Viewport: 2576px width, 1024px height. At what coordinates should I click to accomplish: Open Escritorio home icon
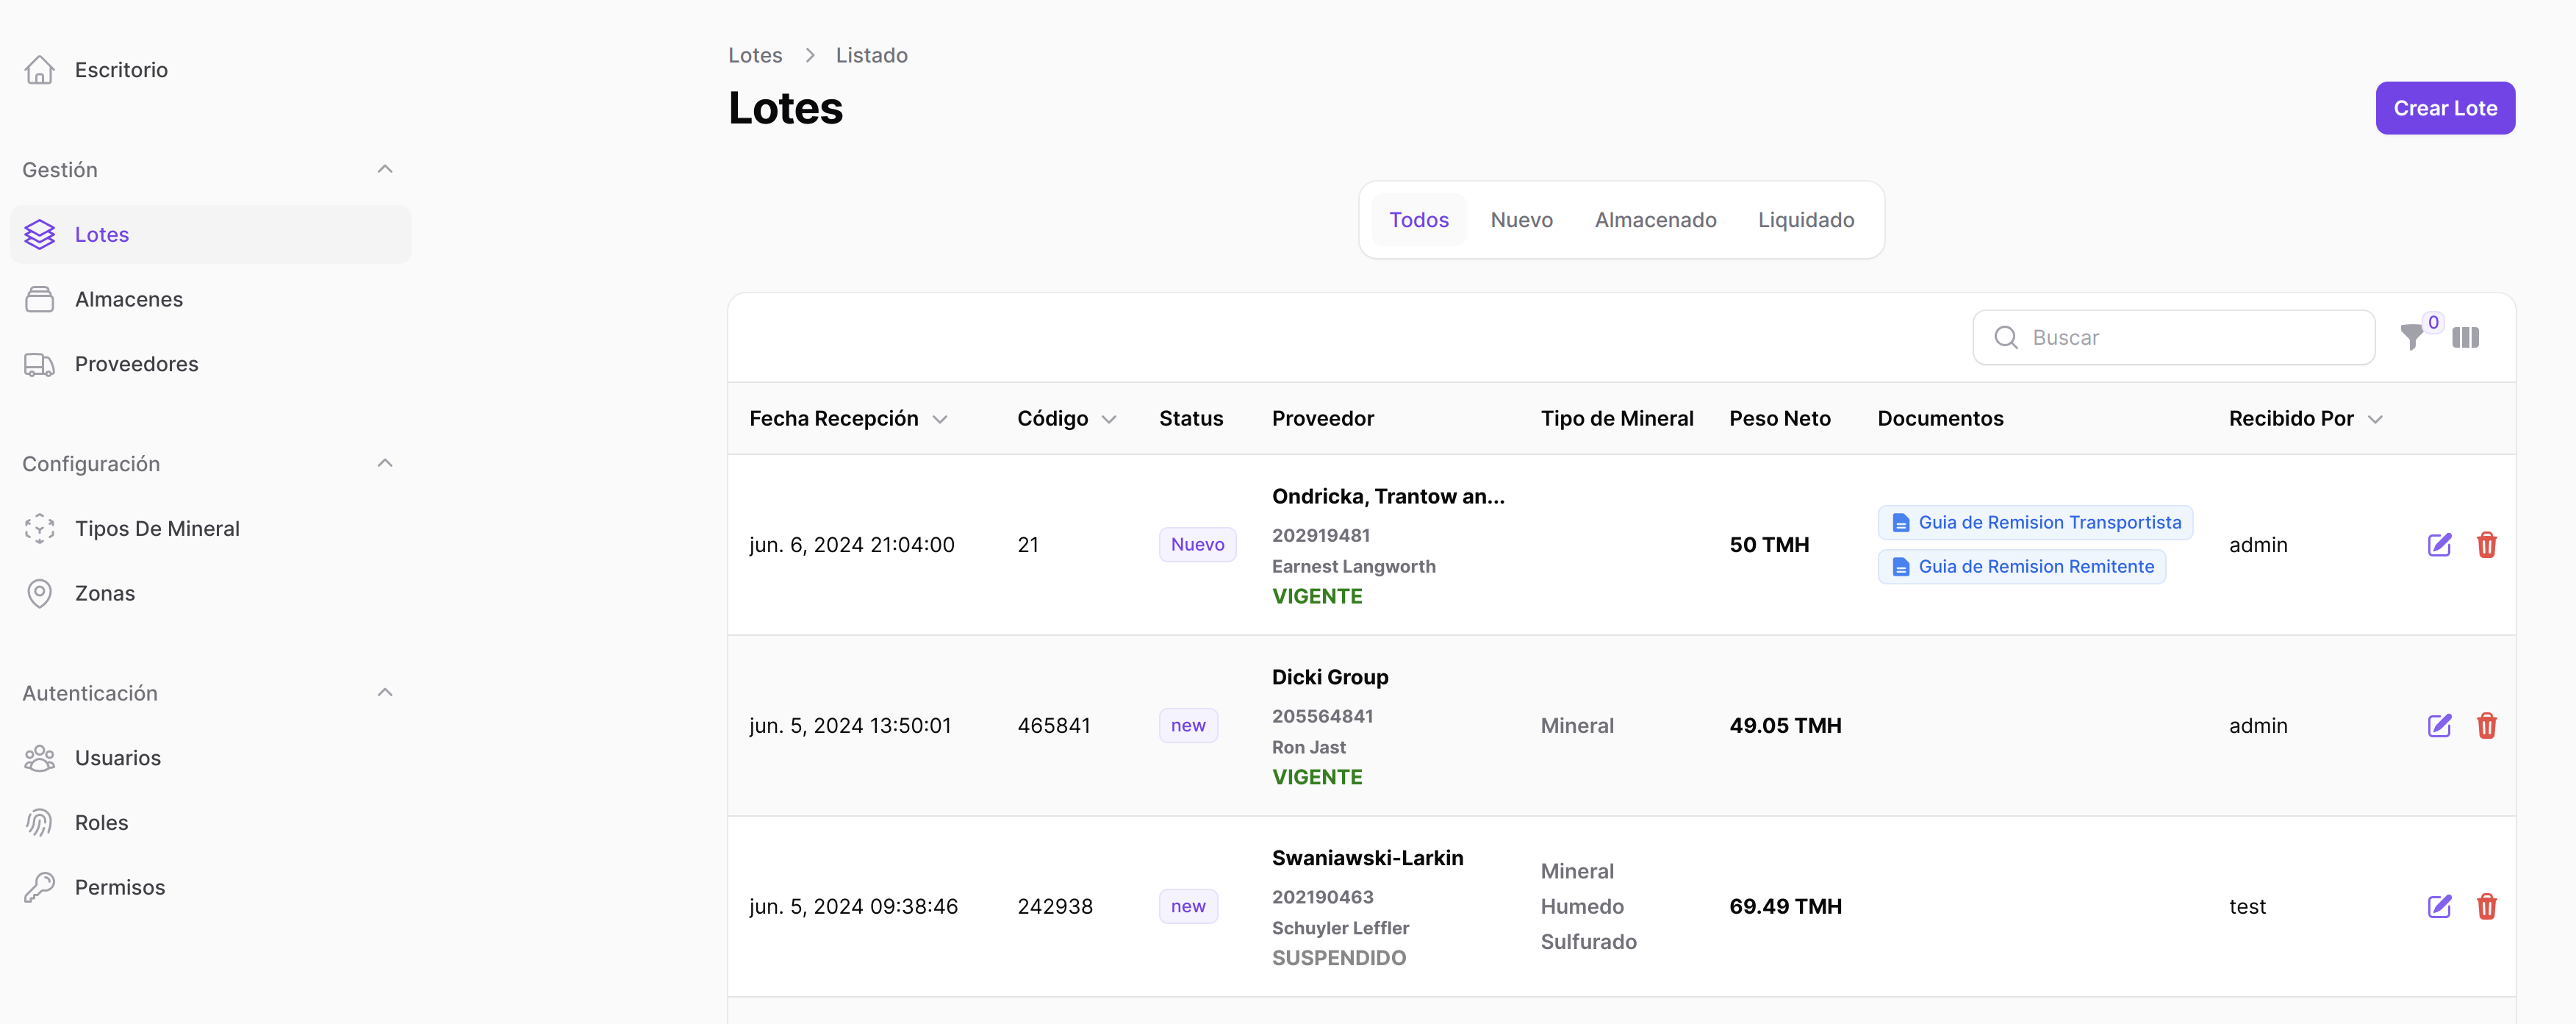pos(39,70)
